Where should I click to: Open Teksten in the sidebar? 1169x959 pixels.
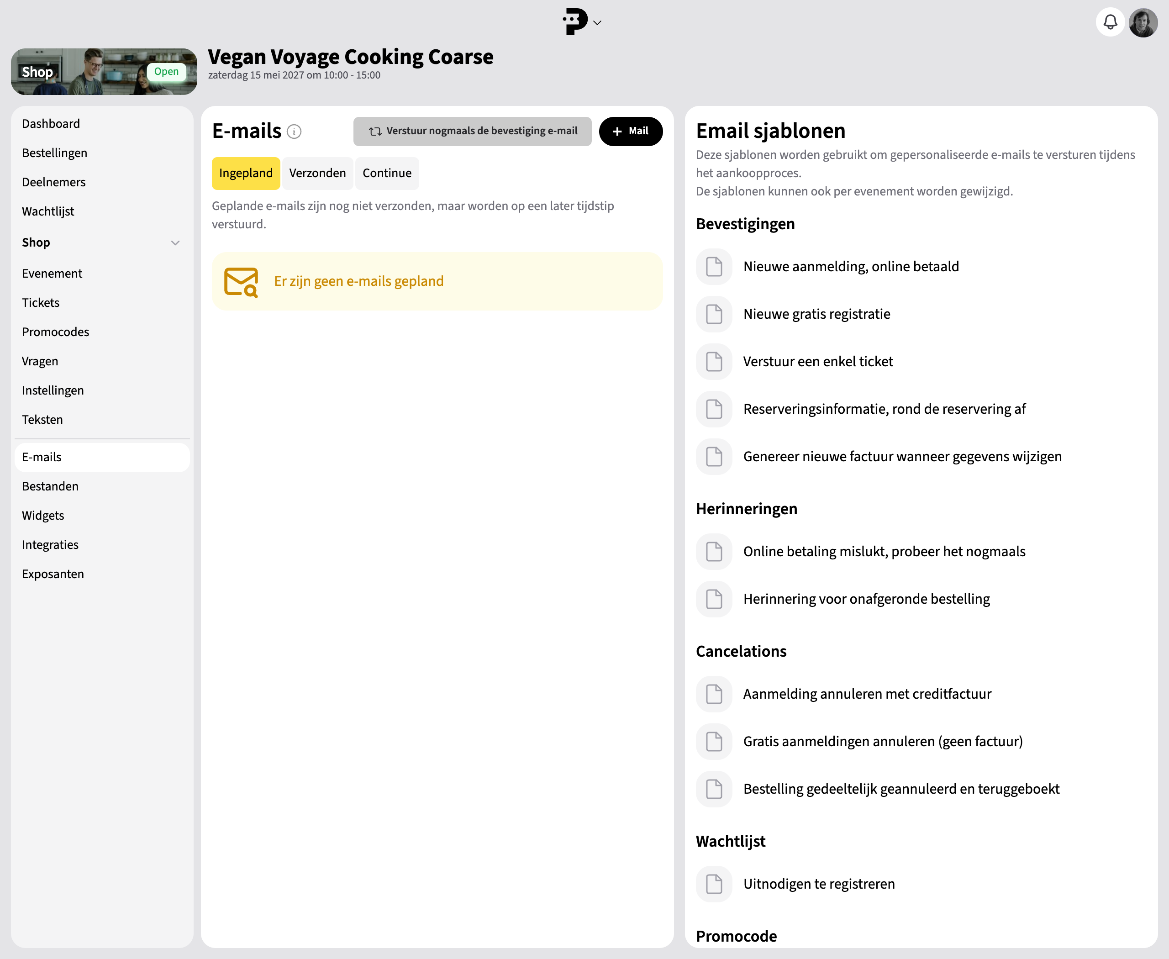[x=102, y=420]
